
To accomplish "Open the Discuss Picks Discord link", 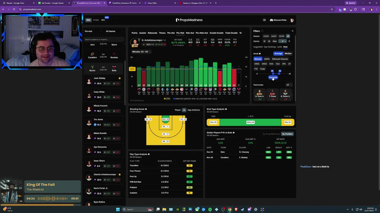I will pyautogui.click(x=278, y=20).
